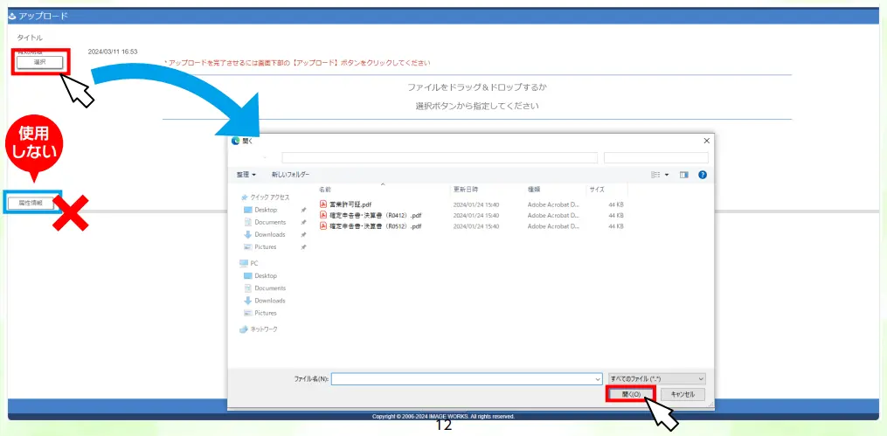The width and height of the screenshot is (887, 436).
Task: Click PDF icon of R0412 file
Action: pyautogui.click(x=323, y=215)
